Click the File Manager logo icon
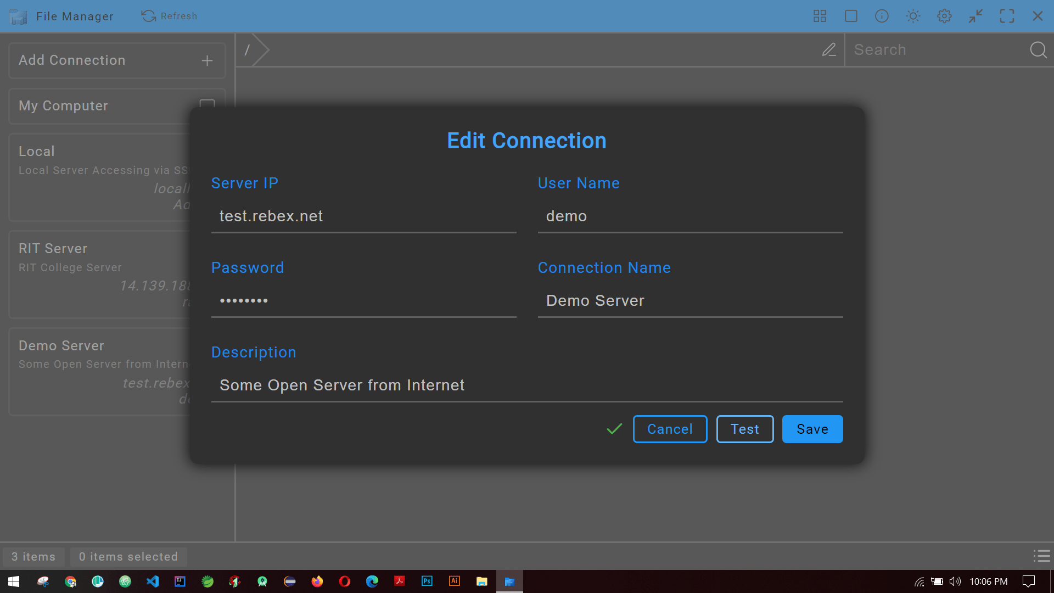The height and width of the screenshot is (593, 1054). 18,16
